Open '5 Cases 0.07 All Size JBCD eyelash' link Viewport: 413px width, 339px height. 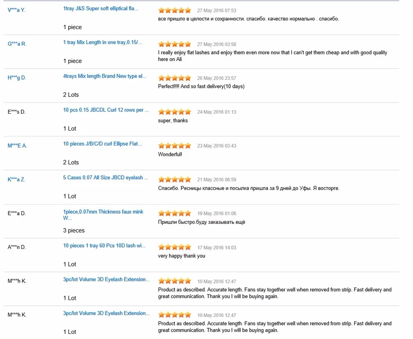click(105, 177)
